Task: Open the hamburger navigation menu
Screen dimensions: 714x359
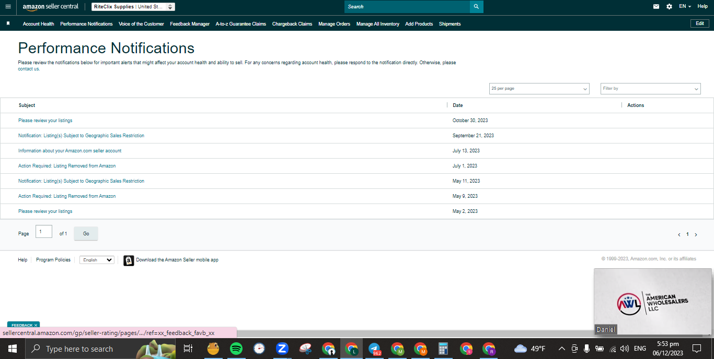Action: click(8, 7)
